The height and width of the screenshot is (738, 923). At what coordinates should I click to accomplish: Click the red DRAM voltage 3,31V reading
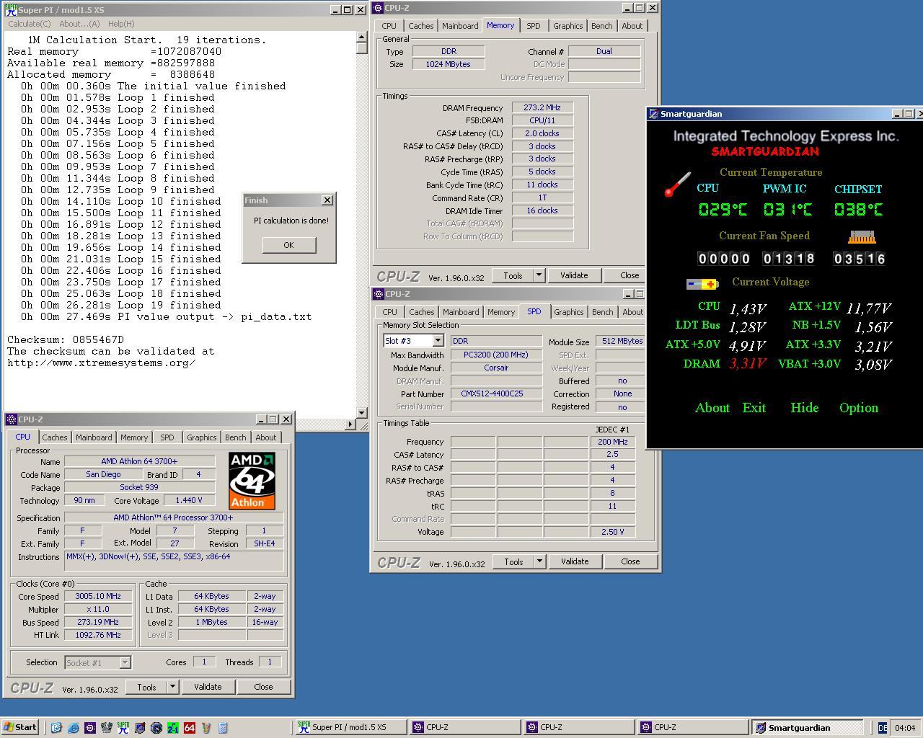tap(747, 364)
